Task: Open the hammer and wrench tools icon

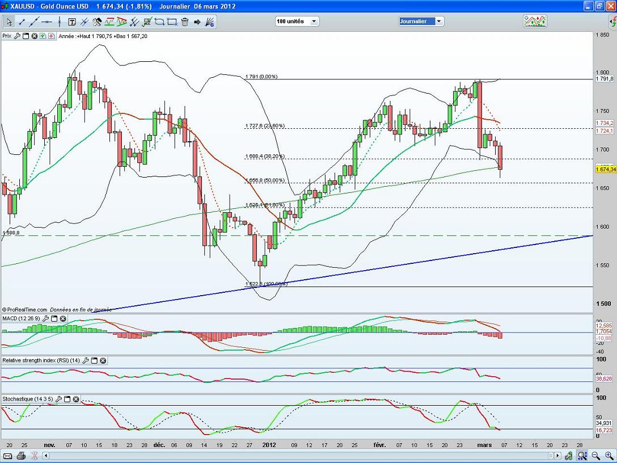Action: coord(97,22)
